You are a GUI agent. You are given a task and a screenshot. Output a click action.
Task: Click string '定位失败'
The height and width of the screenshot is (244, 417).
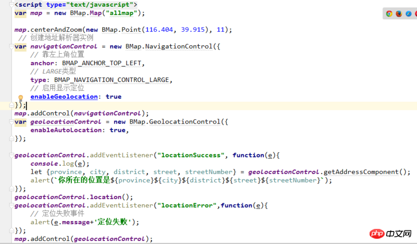(x=113, y=222)
